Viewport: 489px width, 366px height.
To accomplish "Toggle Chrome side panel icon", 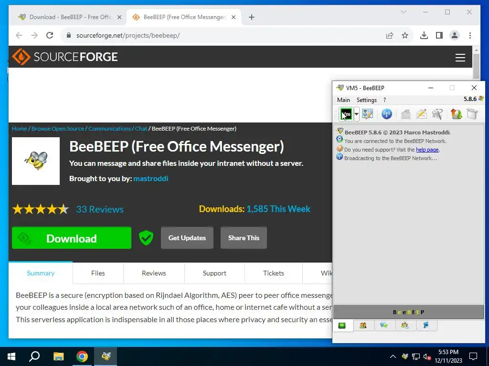I will point(439,35).
